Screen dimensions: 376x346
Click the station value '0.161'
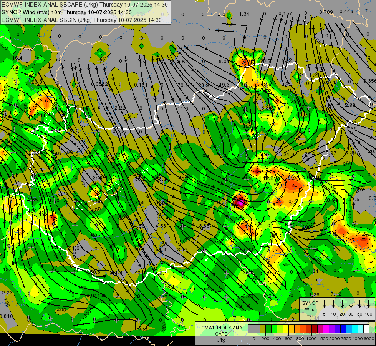coord(141,85)
